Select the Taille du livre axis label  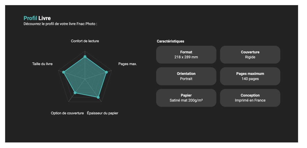42,64
